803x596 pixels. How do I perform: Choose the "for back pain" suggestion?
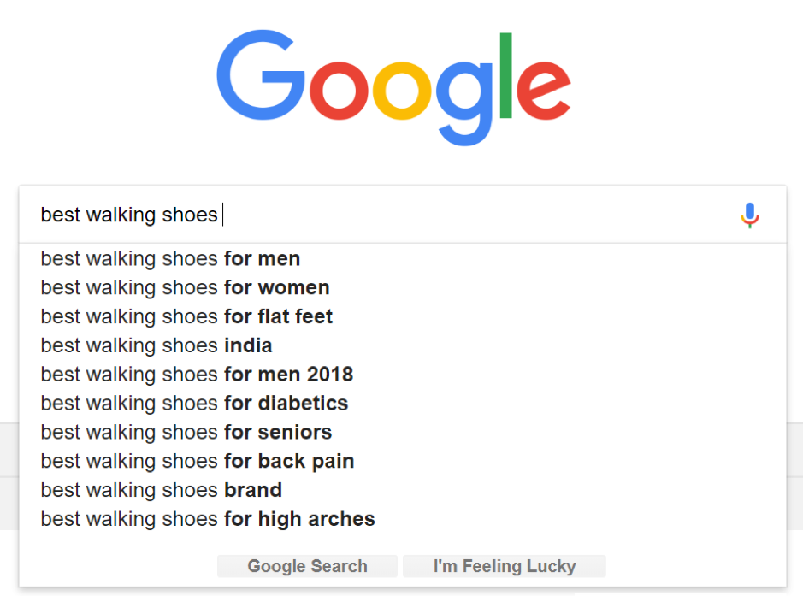pyautogui.click(x=198, y=461)
